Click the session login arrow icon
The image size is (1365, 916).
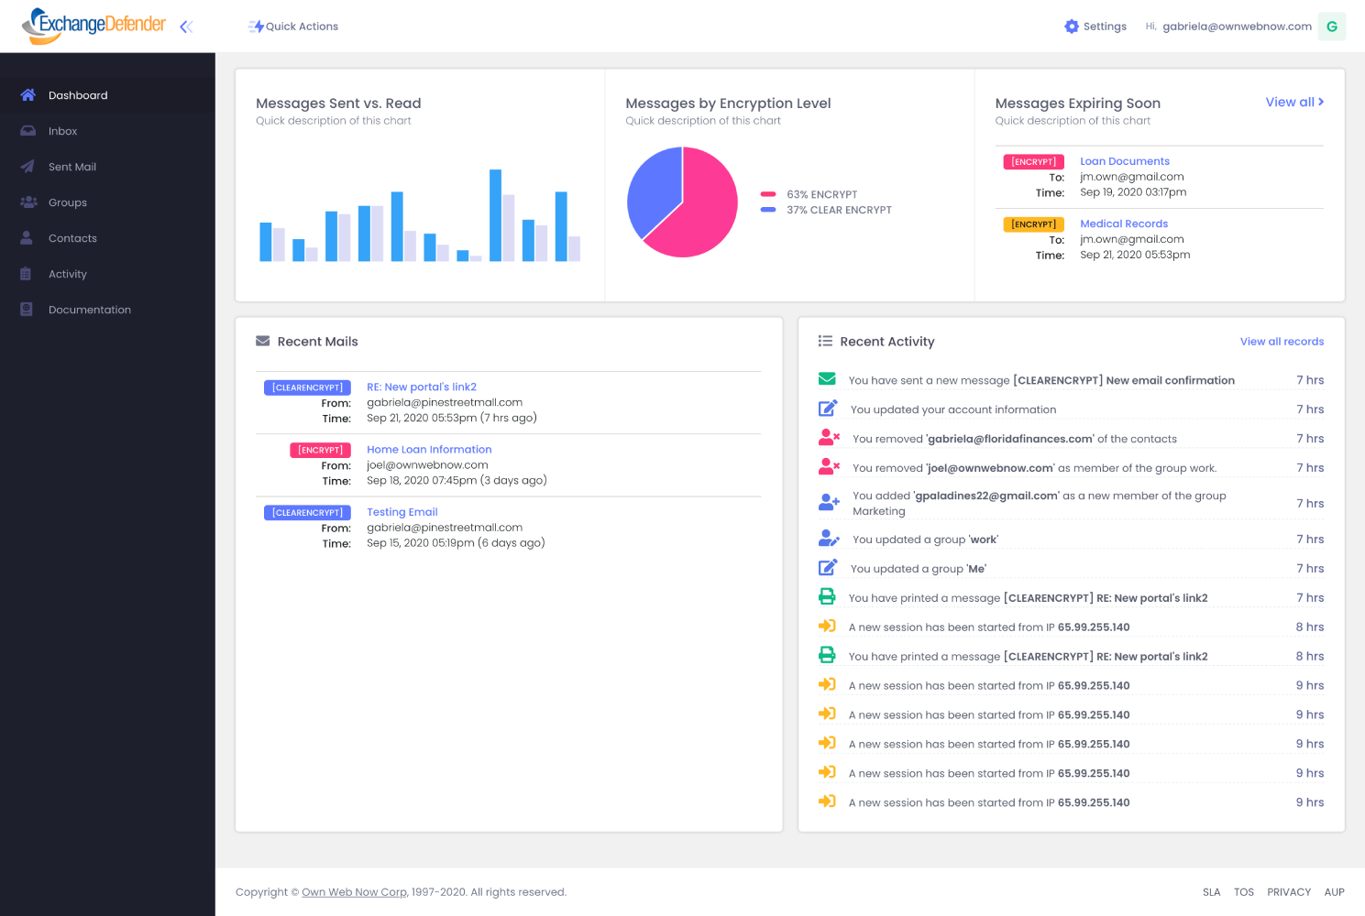(x=828, y=626)
